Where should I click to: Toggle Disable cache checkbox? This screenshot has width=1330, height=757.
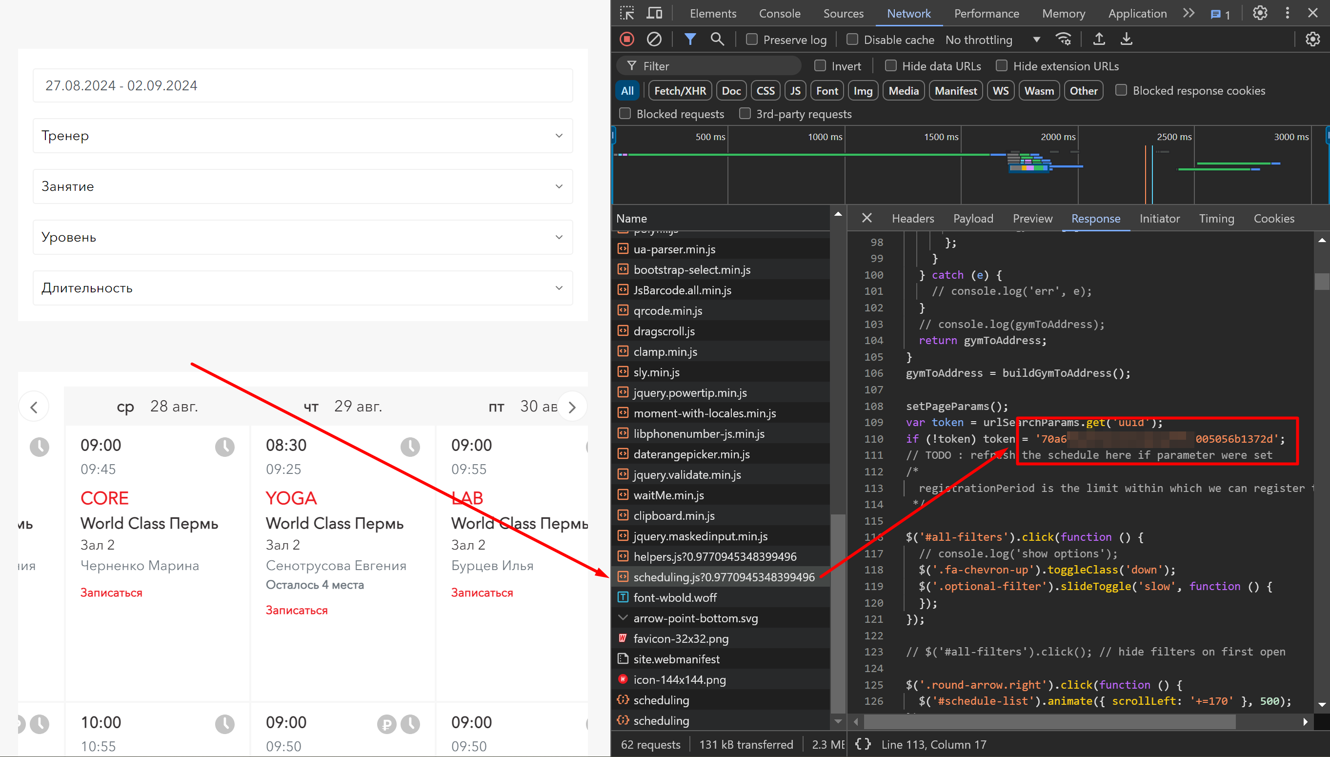click(x=850, y=40)
